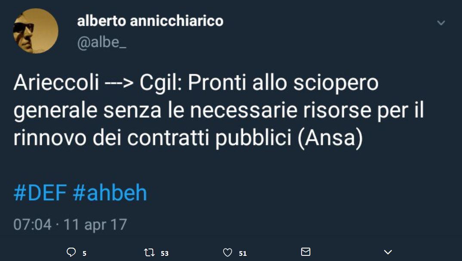Click the opening word Arieccoli
The height and width of the screenshot is (261, 462).
[56, 83]
